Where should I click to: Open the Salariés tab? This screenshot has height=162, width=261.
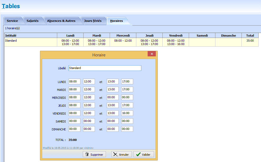click(x=32, y=21)
